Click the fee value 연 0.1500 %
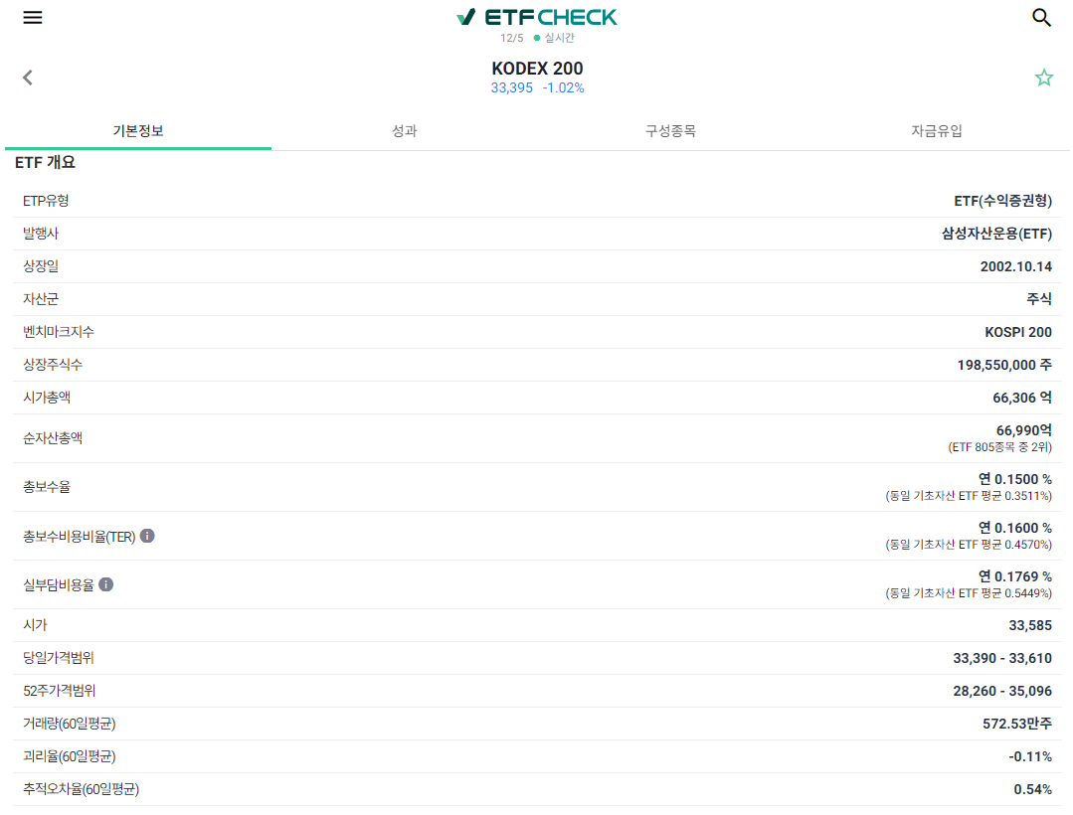The height and width of the screenshot is (815, 1073). (x=1014, y=479)
